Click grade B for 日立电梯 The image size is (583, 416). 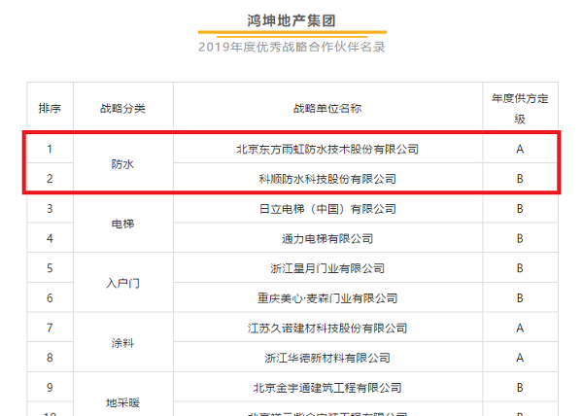coord(520,209)
